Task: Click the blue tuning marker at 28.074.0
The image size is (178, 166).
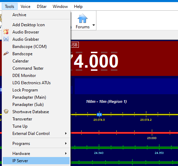Action: click(99, 115)
